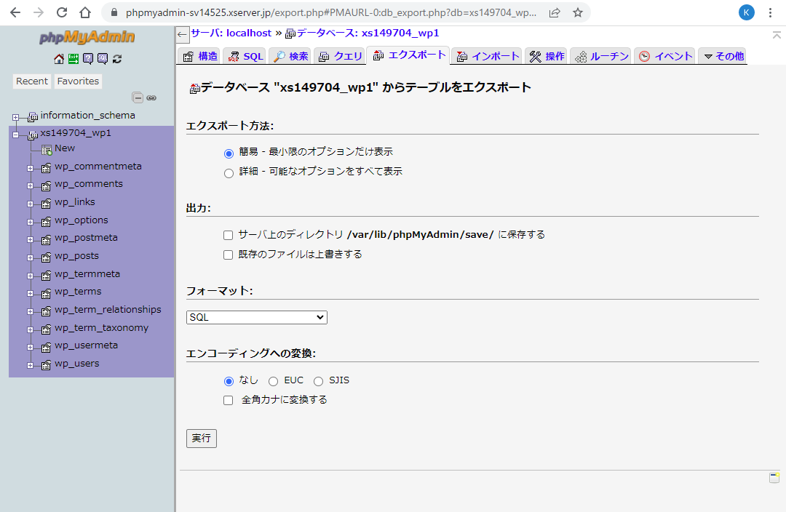This screenshot has width=786, height=512.
Task: Switch to the インポート tab
Action: [488, 56]
